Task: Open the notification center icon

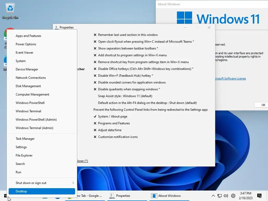Action: coord(259,196)
